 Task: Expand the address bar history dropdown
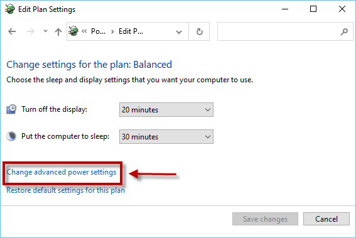point(179,32)
